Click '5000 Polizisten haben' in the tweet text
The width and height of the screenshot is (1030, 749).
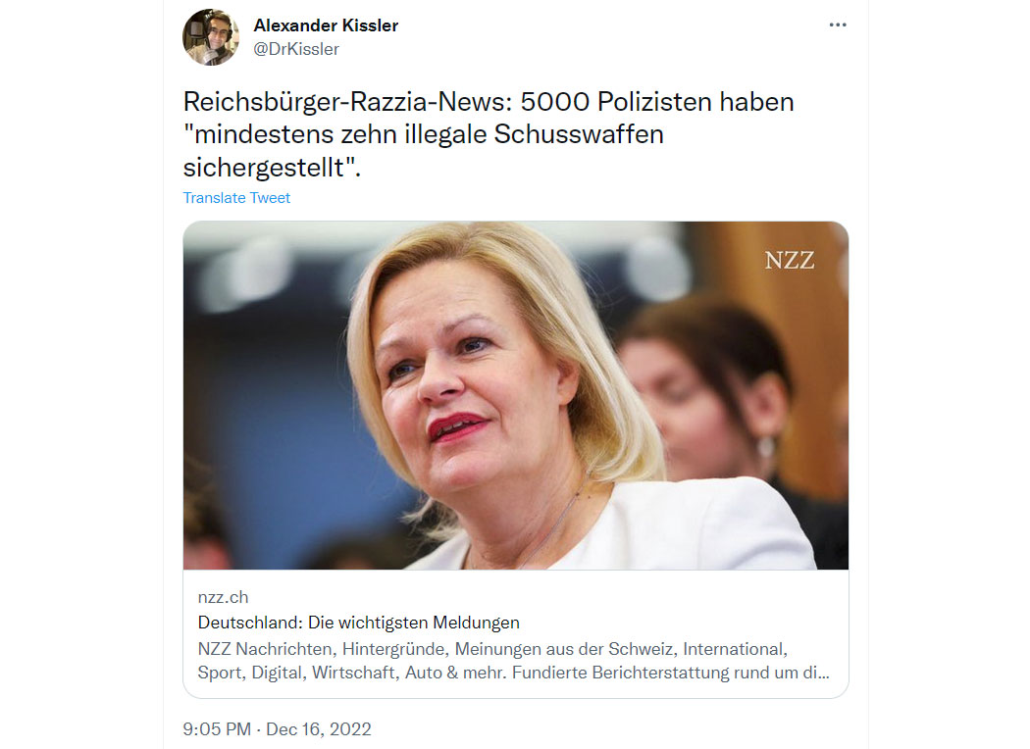pos(657,102)
